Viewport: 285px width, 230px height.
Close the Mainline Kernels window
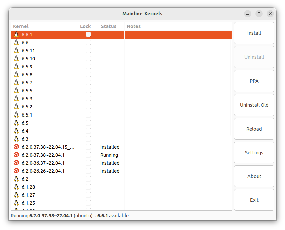point(270,14)
